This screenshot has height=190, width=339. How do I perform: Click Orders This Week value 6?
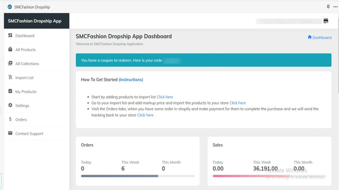123,168
